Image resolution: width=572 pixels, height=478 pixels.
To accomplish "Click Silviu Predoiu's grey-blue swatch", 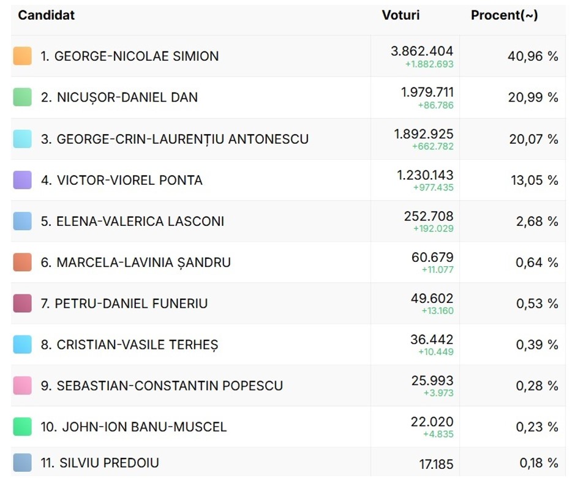I will point(23,463).
